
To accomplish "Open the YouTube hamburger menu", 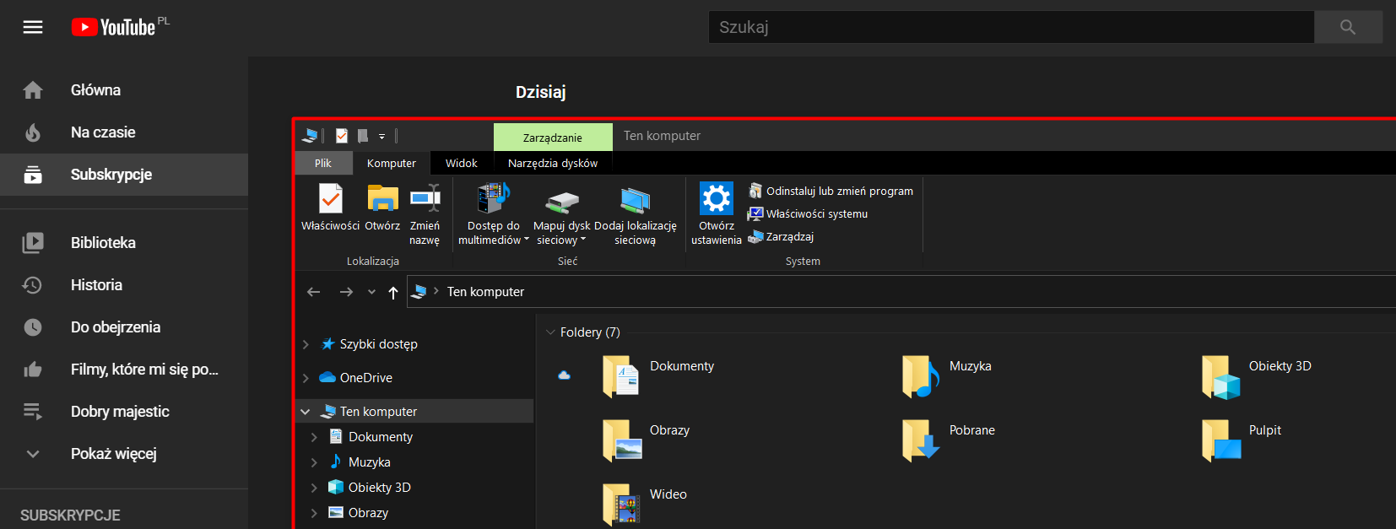I will click(x=33, y=27).
